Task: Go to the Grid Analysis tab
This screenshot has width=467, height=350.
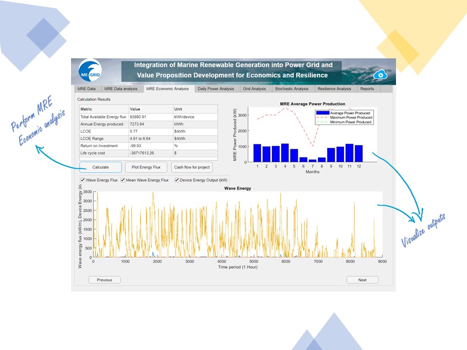Action: (254, 89)
